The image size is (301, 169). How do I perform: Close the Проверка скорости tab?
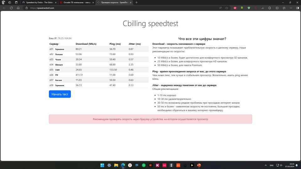point(130,3)
